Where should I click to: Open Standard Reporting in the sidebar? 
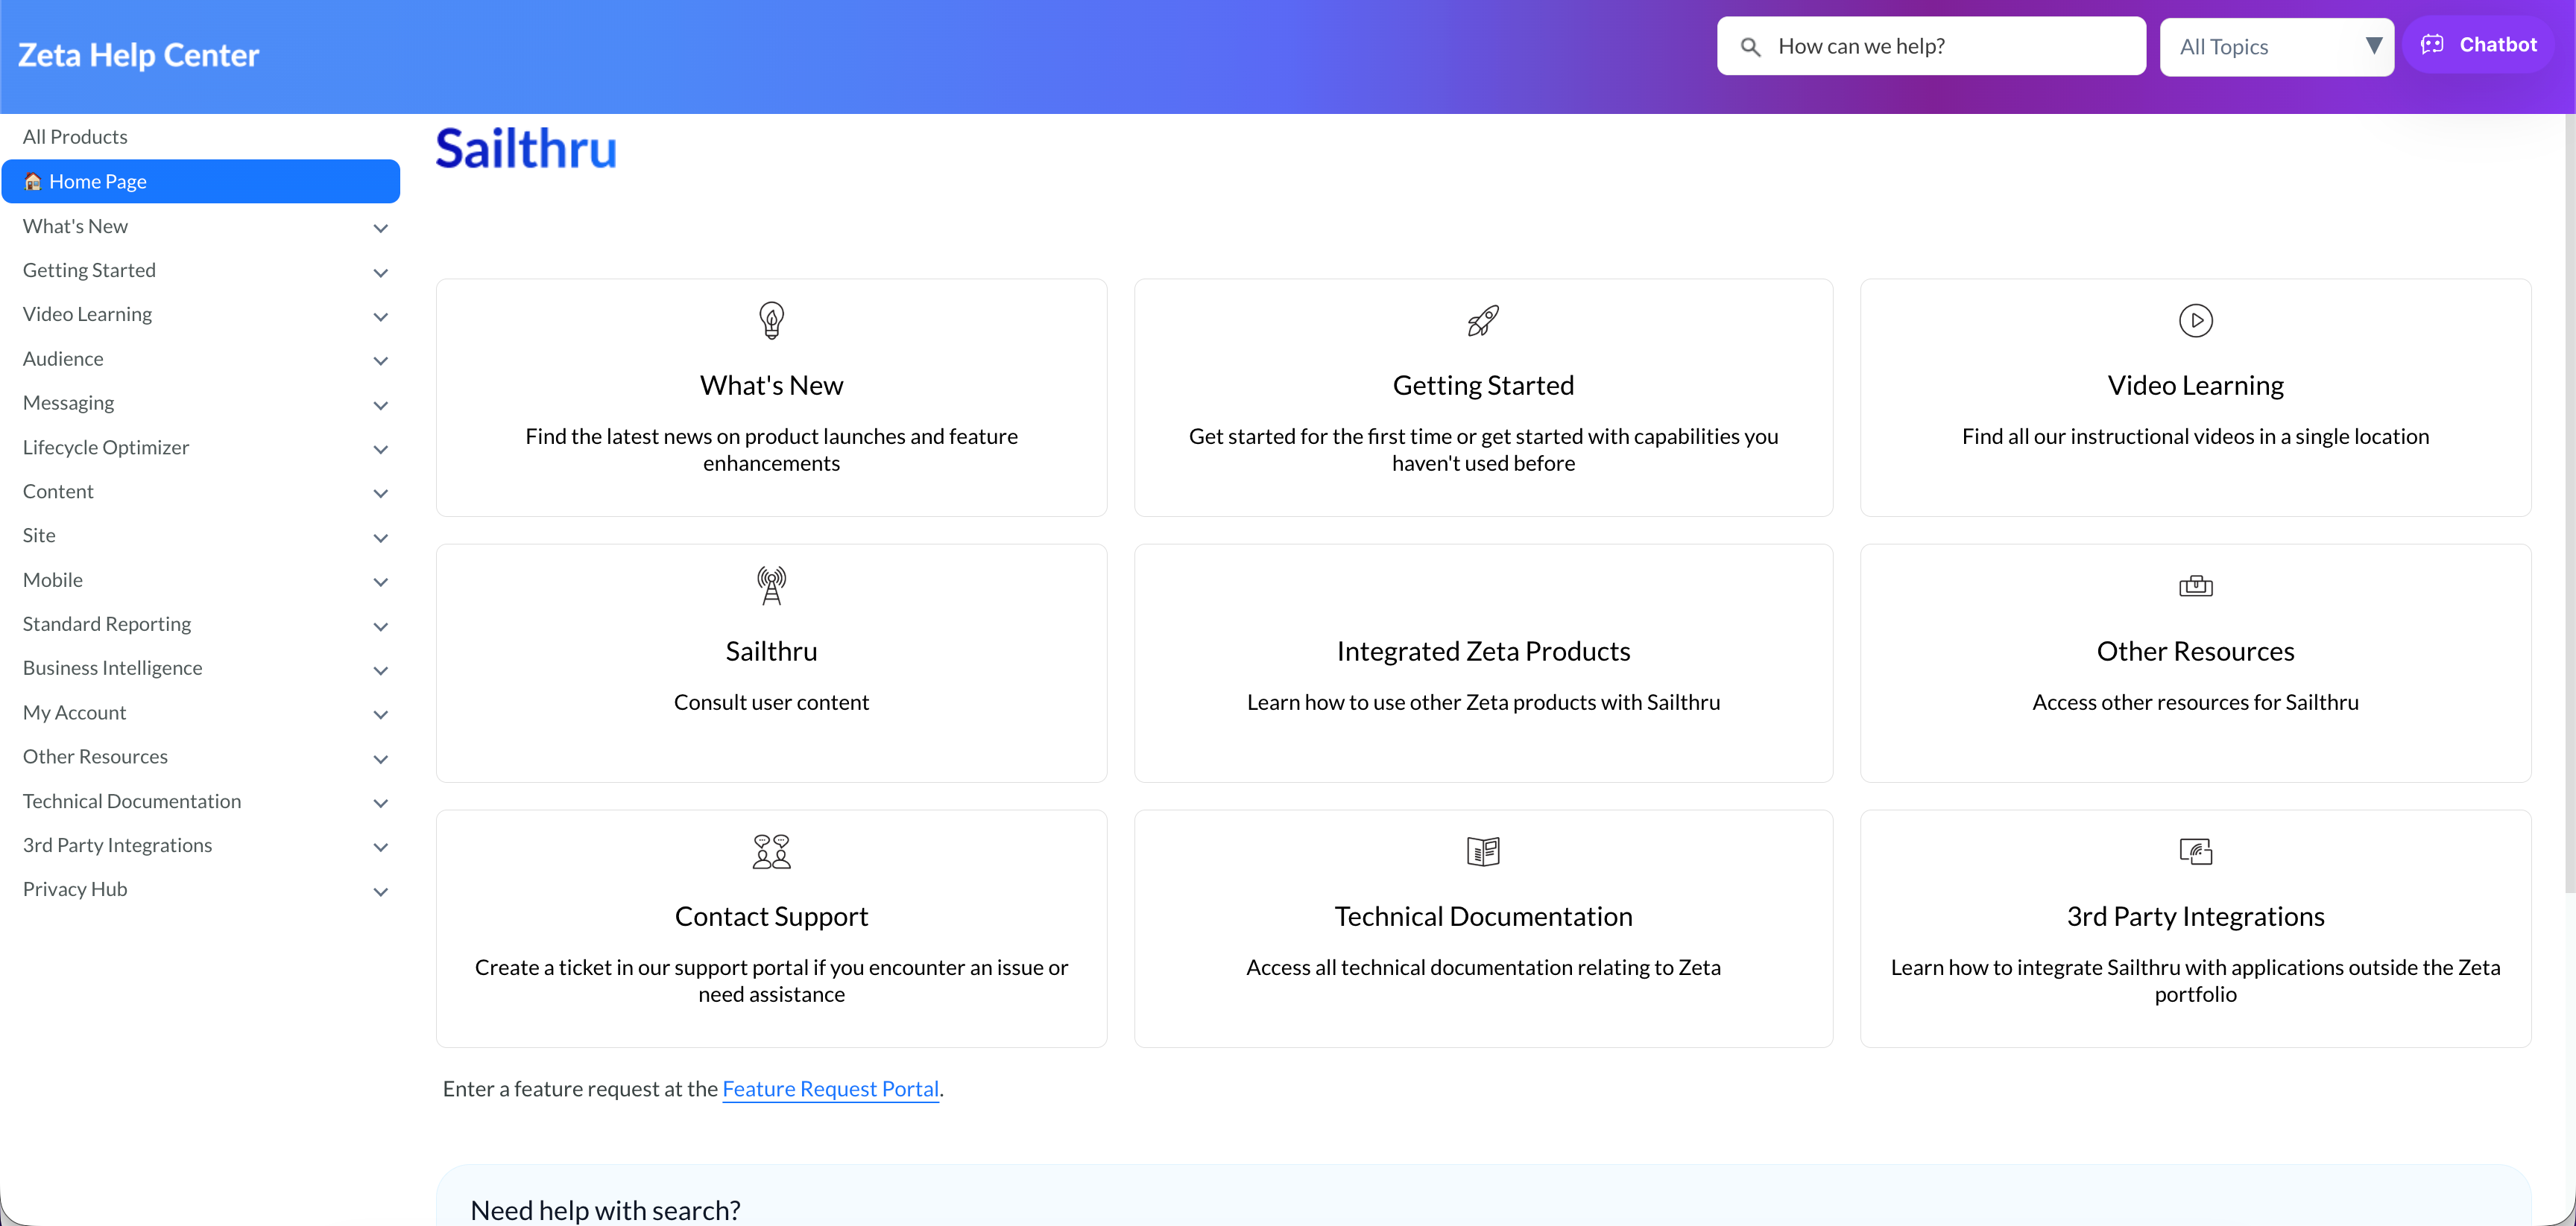(x=107, y=623)
